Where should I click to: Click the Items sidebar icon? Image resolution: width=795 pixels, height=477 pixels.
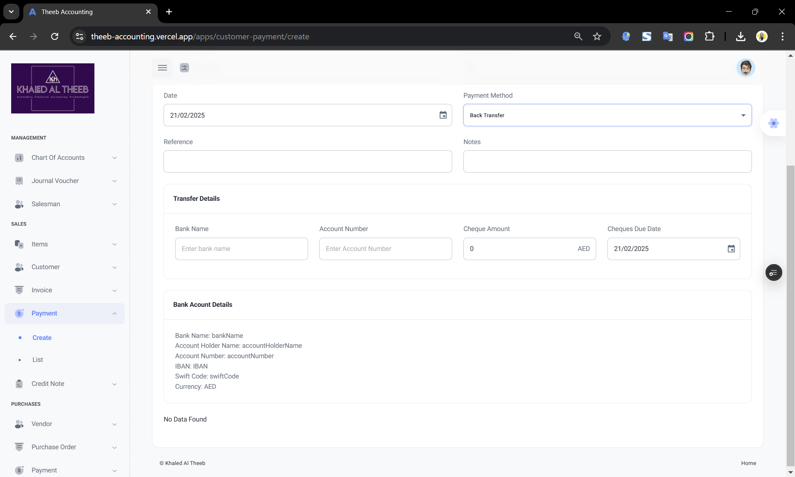point(19,244)
